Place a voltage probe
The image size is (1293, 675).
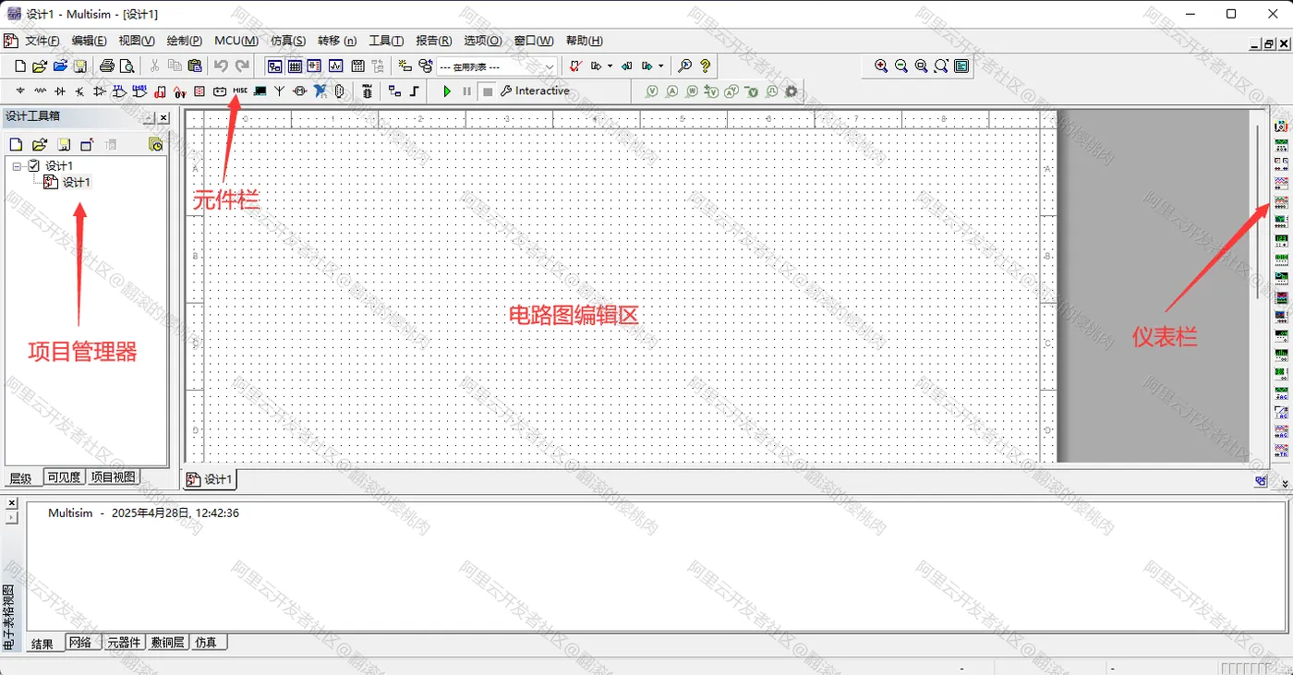click(652, 90)
